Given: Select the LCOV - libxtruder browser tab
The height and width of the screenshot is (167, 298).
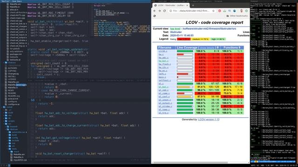Looking at the screenshot, I should click(x=171, y=5).
